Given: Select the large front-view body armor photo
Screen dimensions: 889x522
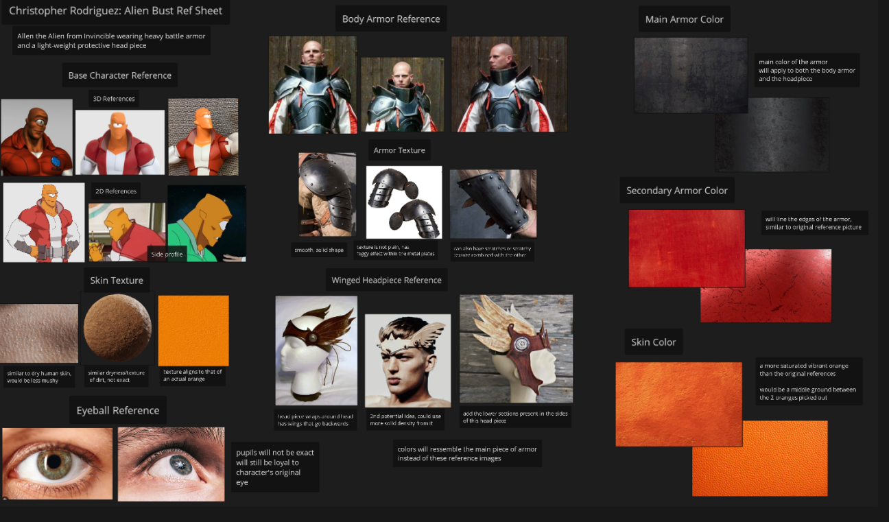Looking at the screenshot, I should tap(313, 84).
